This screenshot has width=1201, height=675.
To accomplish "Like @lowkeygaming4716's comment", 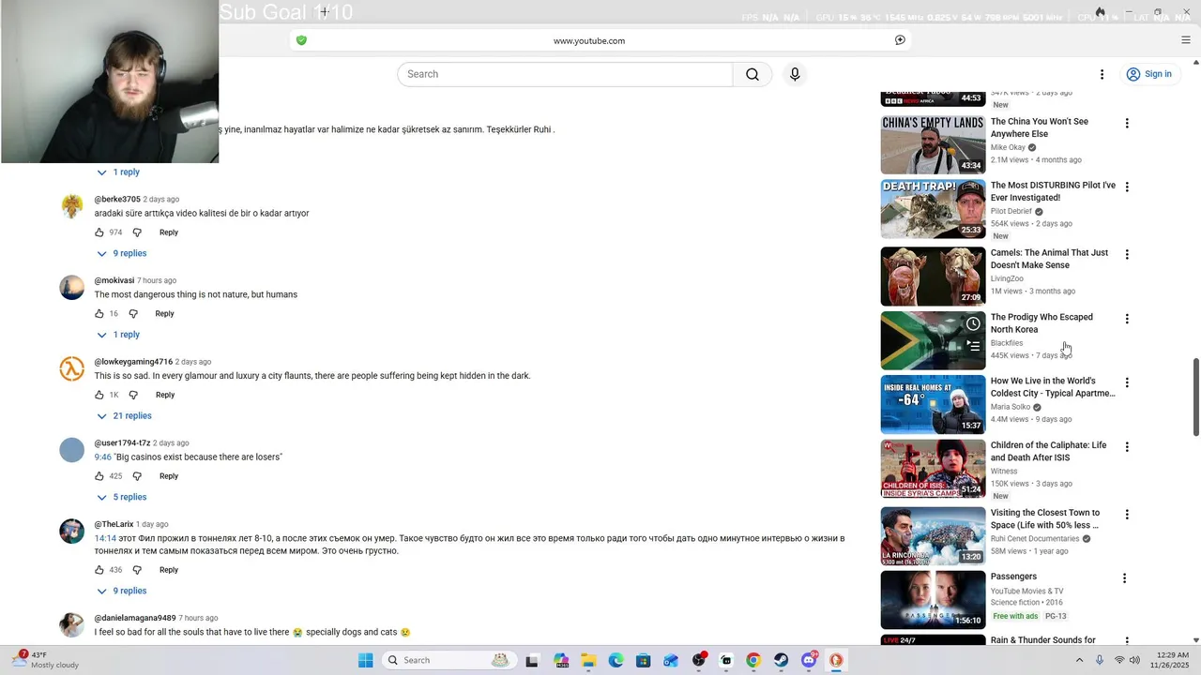I will [99, 395].
